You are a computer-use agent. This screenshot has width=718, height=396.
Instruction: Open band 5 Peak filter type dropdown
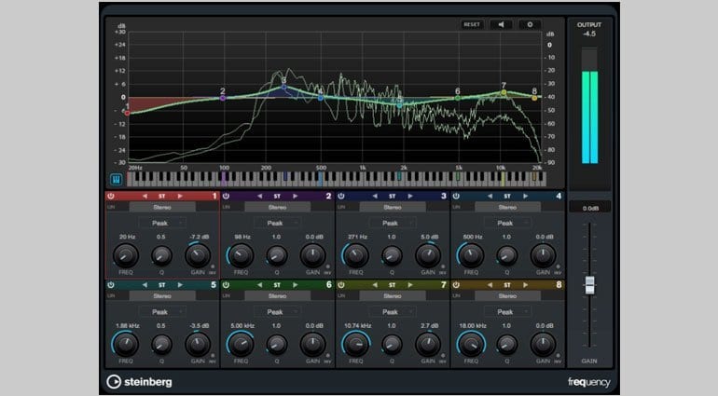coord(162,312)
